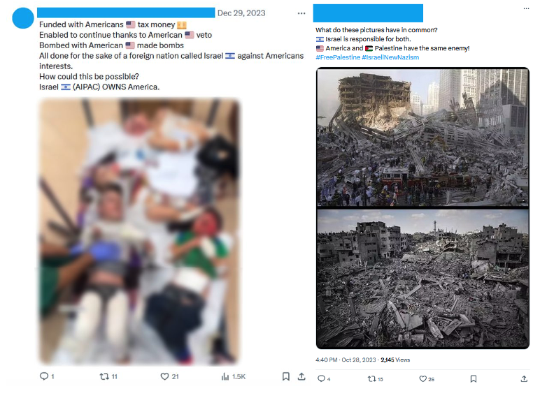This screenshot has width=547, height=398.
Task: Open more options on the Dec 29 post
Action: point(301,13)
